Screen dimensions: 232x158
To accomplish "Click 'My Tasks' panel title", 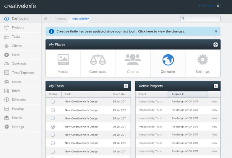I will pyautogui.click(x=56, y=86).
